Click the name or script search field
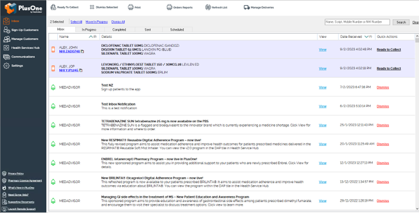Image resolution: width=419 pixels, height=213 pixels. [357, 22]
